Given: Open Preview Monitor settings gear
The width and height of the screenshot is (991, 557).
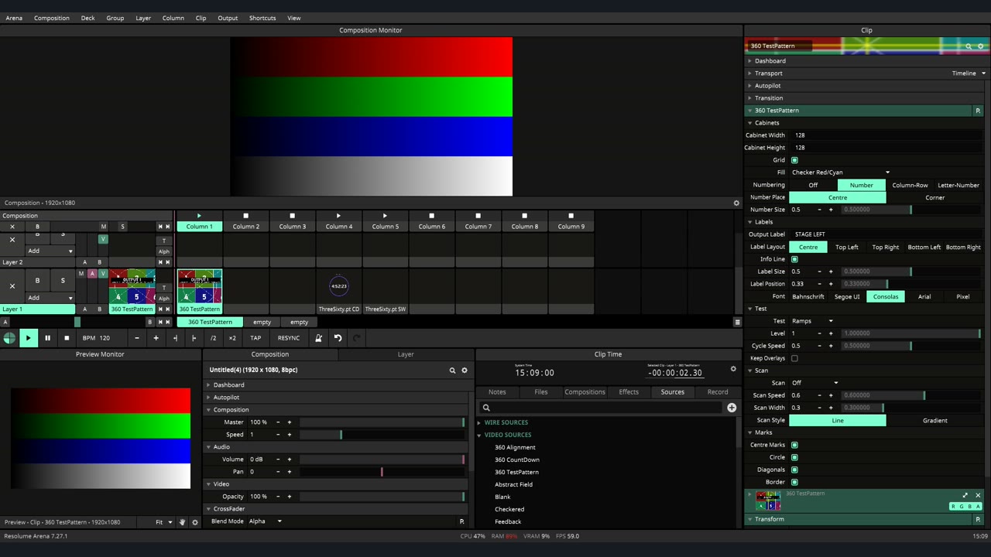Looking at the screenshot, I should 195,522.
